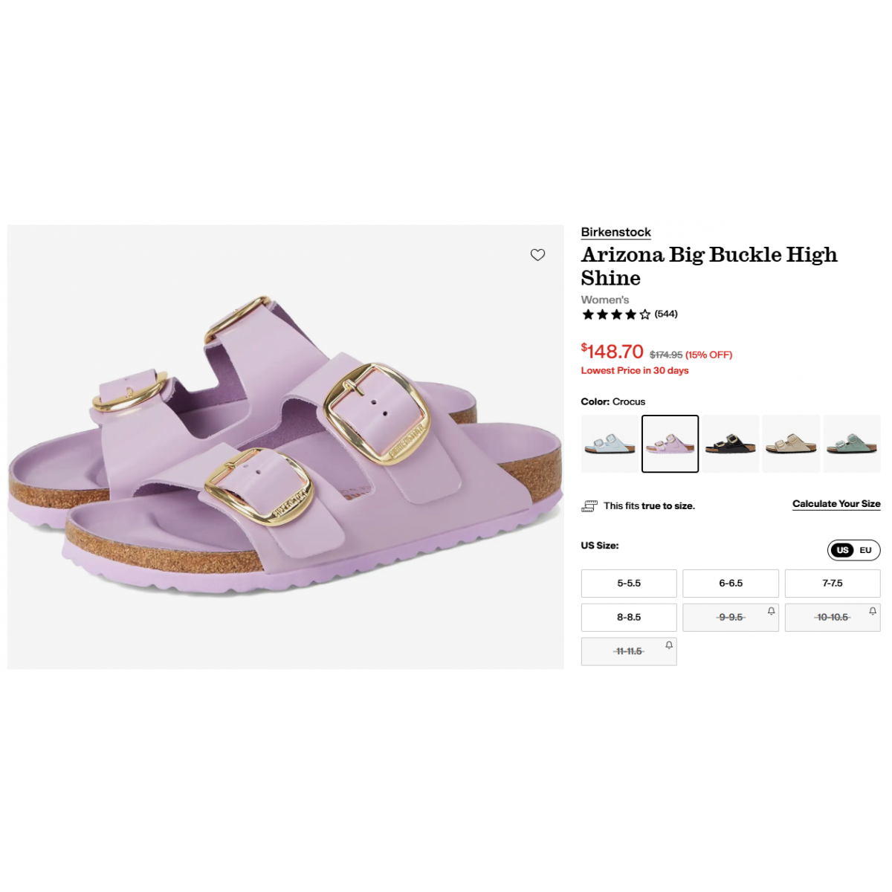892x892 pixels.
Task: View the 544 reviews count
Action: click(666, 314)
